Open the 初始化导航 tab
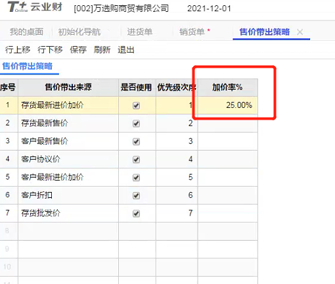 (79, 32)
